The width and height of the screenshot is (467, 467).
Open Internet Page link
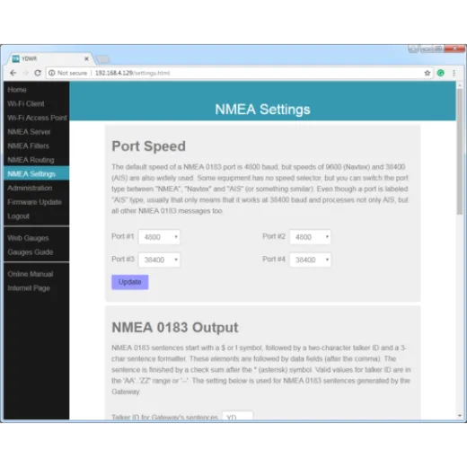click(29, 288)
